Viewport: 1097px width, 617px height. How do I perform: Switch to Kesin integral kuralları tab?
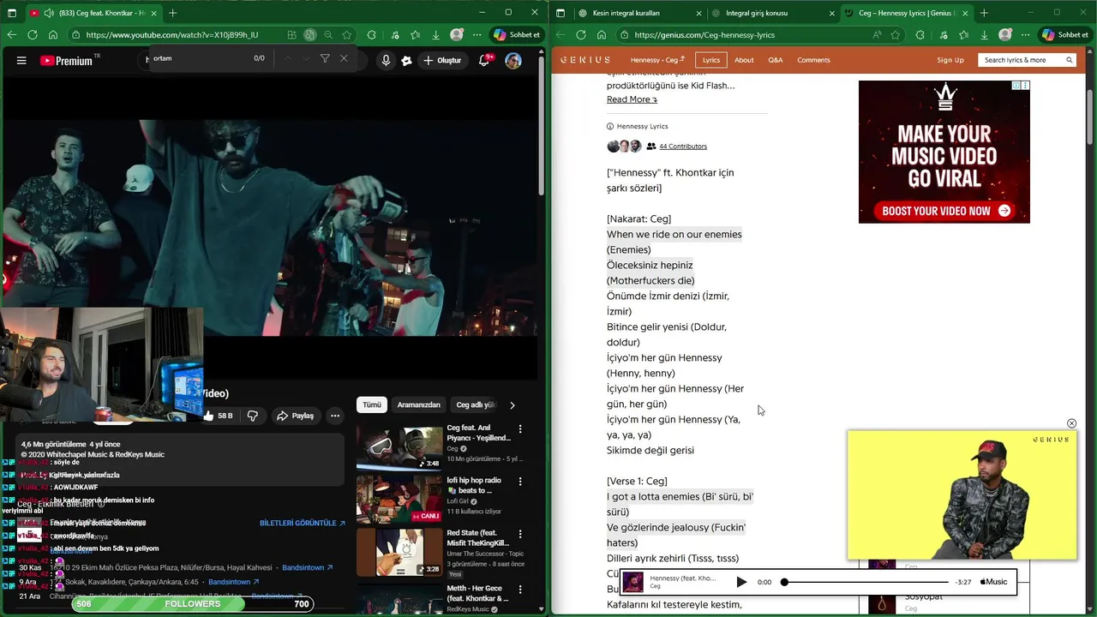pos(638,13)
